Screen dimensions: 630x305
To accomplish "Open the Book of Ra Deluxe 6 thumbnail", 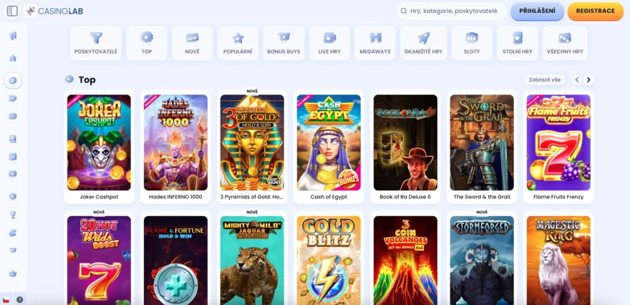I will coord(405,142).
